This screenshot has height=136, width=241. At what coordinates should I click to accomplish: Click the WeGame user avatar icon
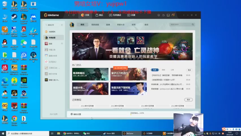click(173, 15)
